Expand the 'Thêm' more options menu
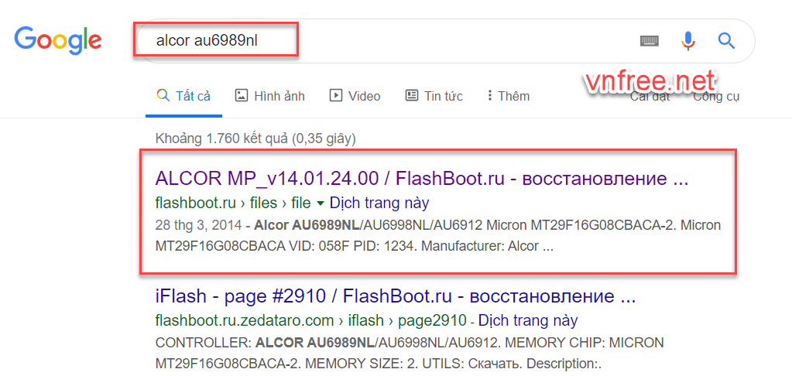Viewport: 792px width, 376px height. click(x=508, y=96)
